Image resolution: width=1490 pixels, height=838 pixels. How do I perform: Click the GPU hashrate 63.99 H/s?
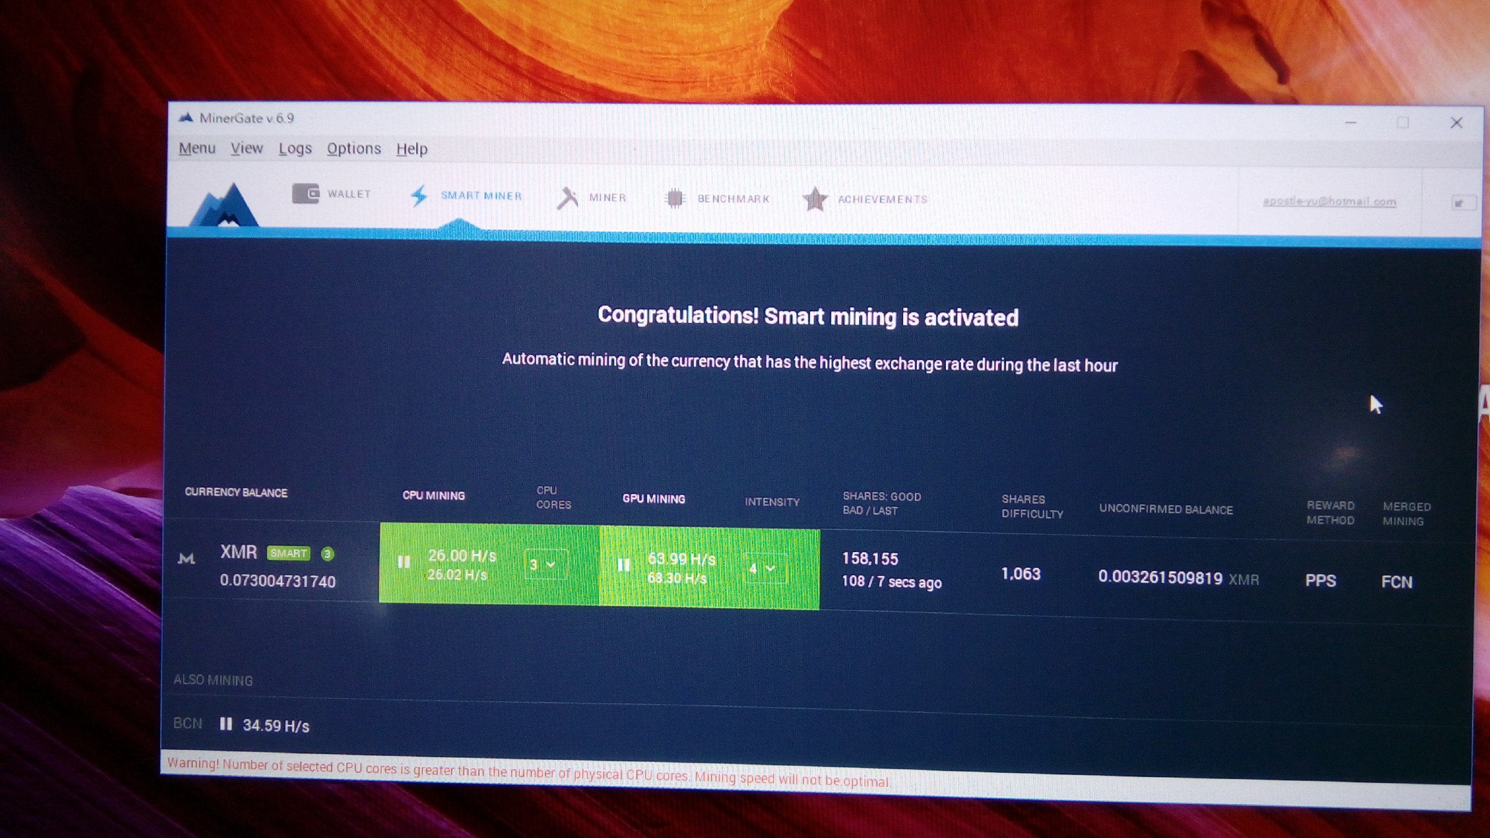pos(682,559)
